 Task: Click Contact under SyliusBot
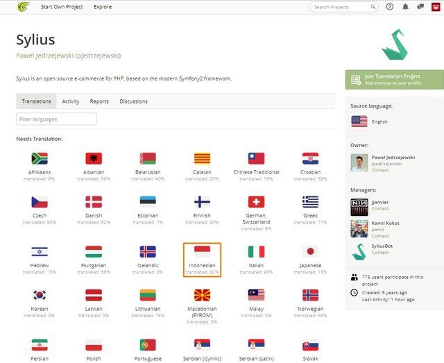pyautogui.click(x=380, y=253)
